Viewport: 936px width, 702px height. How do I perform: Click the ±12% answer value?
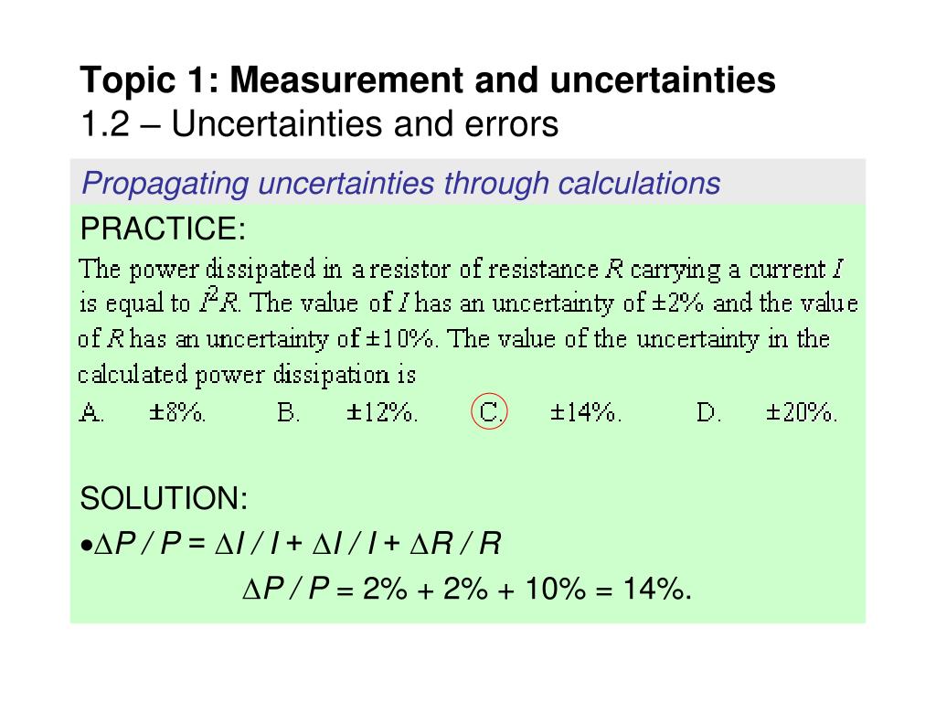(x=382, y=412)
